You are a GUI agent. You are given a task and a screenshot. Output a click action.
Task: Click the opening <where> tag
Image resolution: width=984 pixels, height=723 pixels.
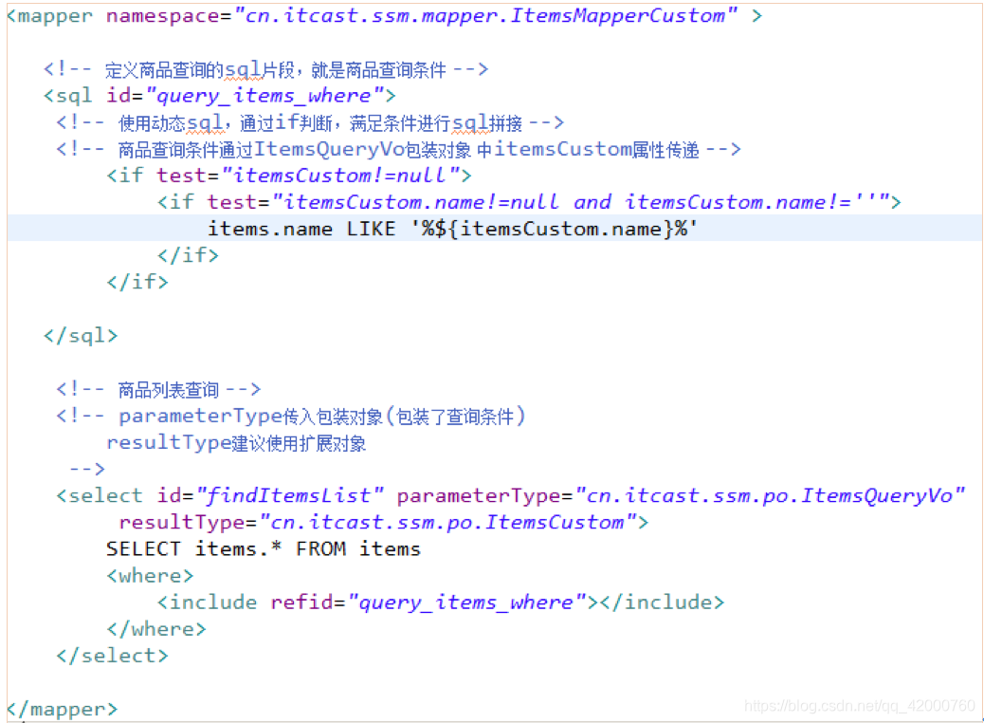point(150,575)
